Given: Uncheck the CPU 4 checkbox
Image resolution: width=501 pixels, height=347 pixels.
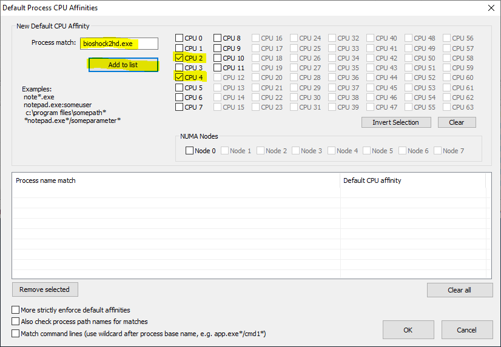Looking at the screenshot, I should coord(180,78).
